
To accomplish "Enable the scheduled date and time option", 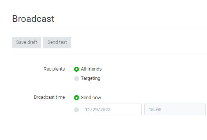I will pos(76,110).
